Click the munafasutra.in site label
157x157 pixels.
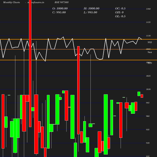tap(36, 2)
